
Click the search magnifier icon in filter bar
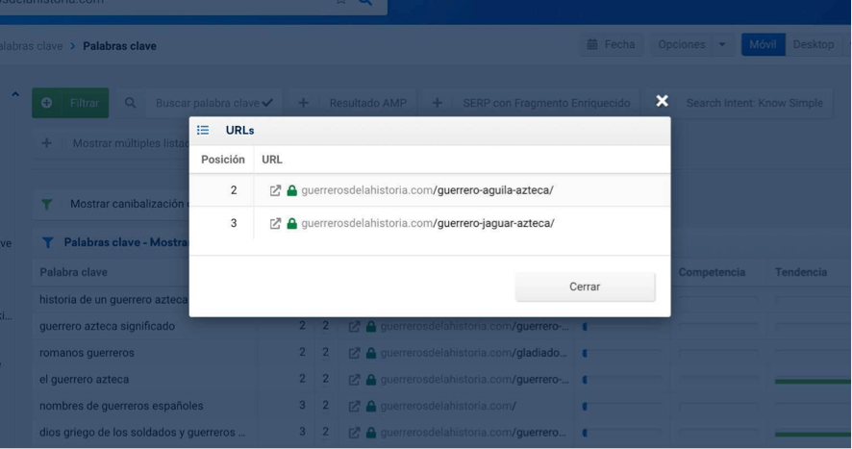(x=130, y=103)
